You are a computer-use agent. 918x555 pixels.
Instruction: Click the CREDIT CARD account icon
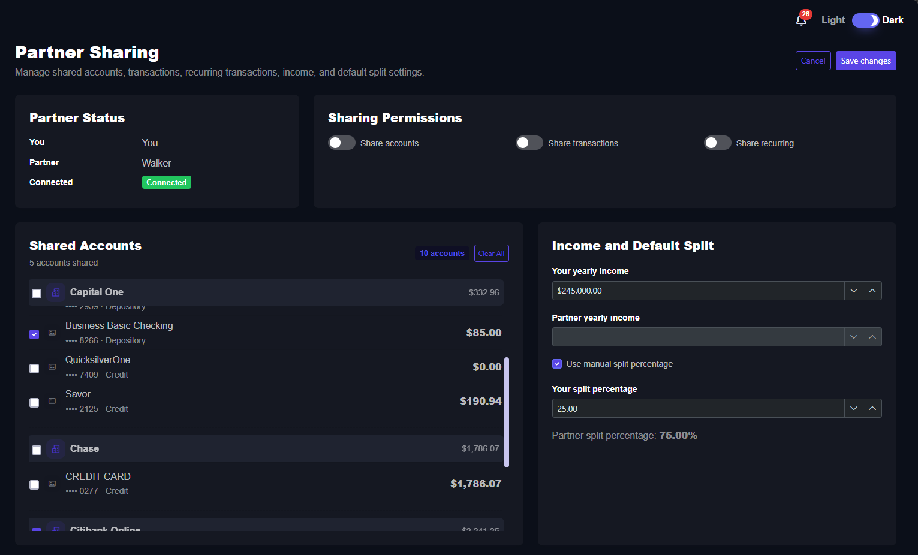point(52,484)
